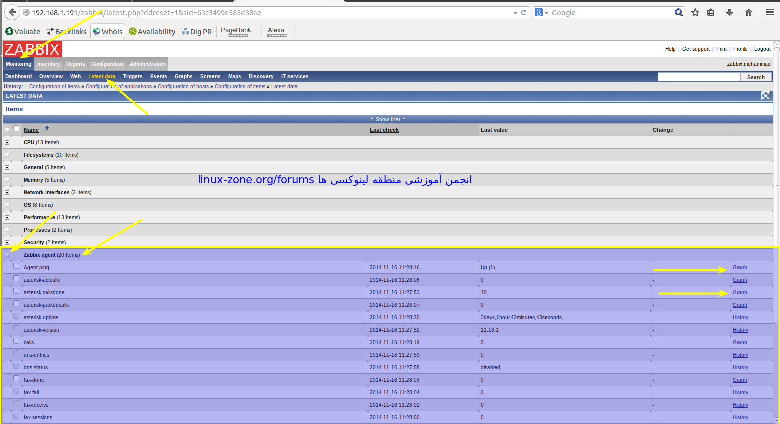Collapse the Zabbix agent group
The width and height of the screenshot is (780, 424).
click(x=7, y=255)
